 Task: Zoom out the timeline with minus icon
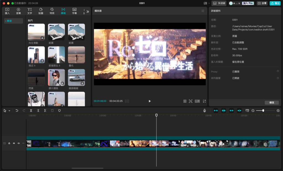(253, 111)
